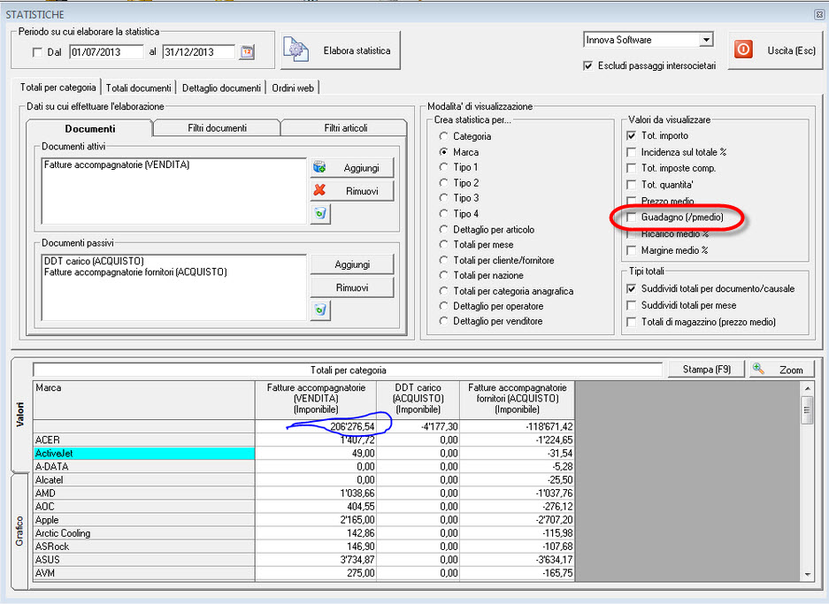Click the red Uscita (Esc) power icon
This screenshot has width=829, height=604.
click(x=744, y=50)
